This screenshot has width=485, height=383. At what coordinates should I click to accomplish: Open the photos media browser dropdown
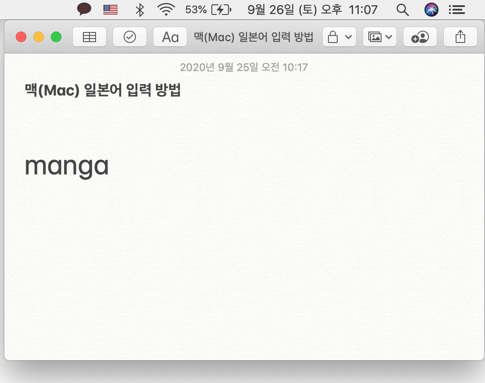click(x=379, y=37)
